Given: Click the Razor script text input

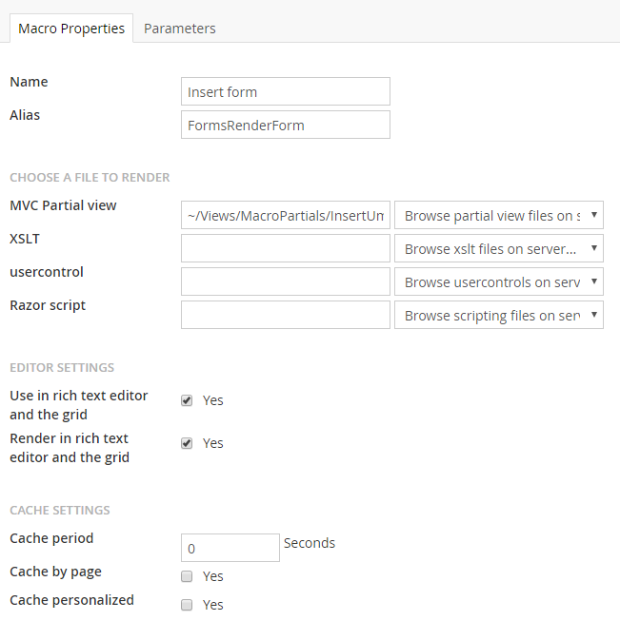Looking at the screenshot, I should pyautogui.click(x=285, y=316).
